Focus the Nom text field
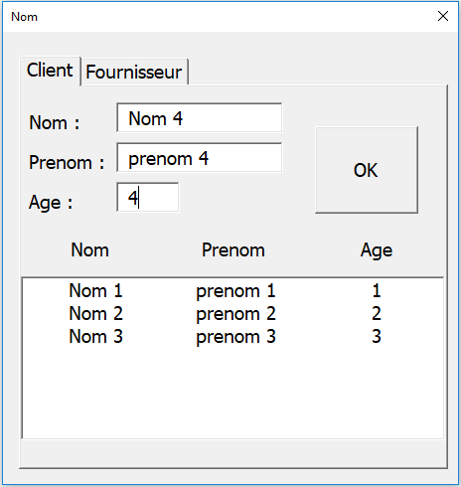Viewport: 461px width, 487px height. tap(200, 118)
